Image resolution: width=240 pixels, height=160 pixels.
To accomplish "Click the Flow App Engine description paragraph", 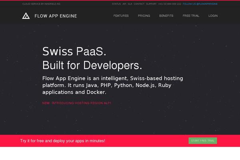I will pos(113,85).
